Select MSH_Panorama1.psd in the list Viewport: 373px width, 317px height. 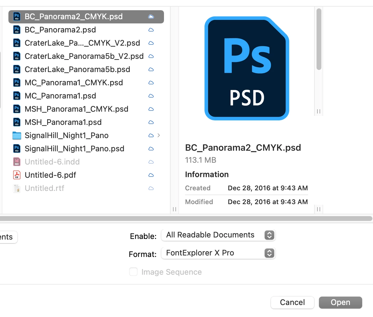(63, 122)
